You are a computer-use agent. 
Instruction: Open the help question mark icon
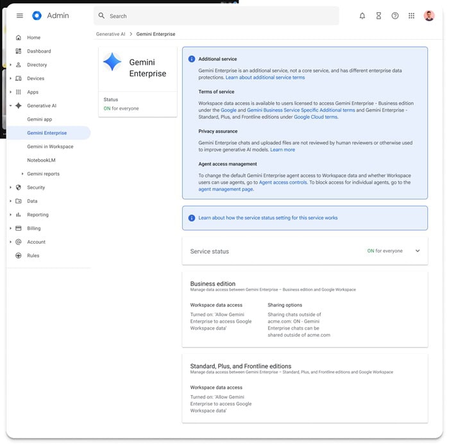click(395, 16)
